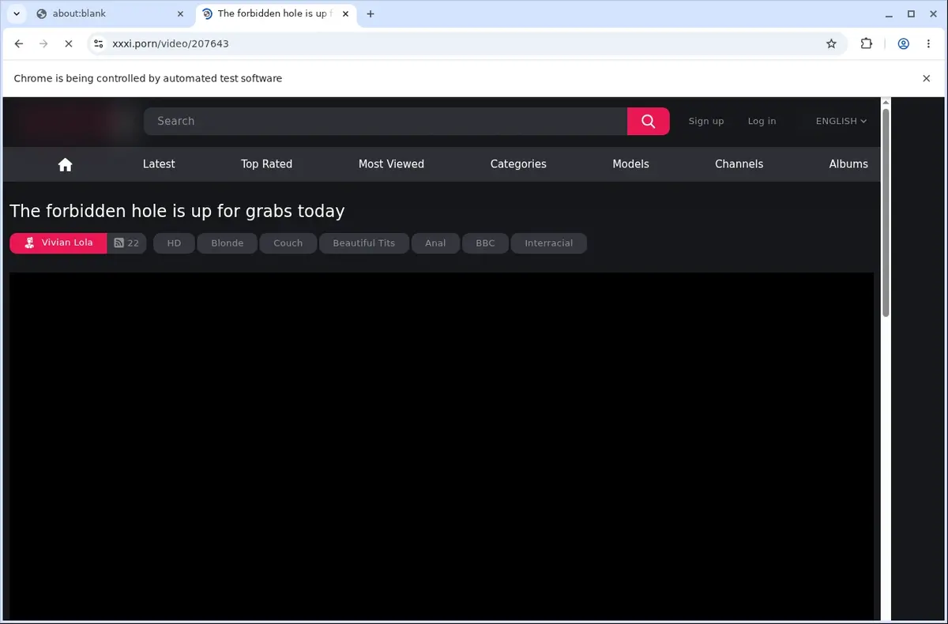Close the current video page tab

[x=346, y=13]
